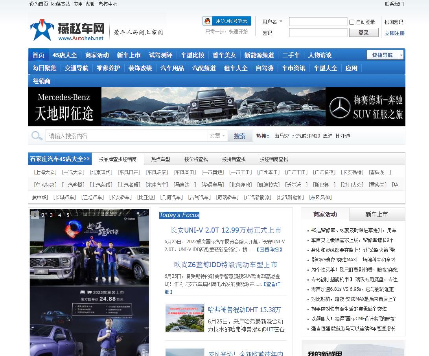Click the QQ penguin login icon

(207, 21)
